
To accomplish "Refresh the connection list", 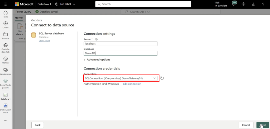I will (x=162, y=78).
